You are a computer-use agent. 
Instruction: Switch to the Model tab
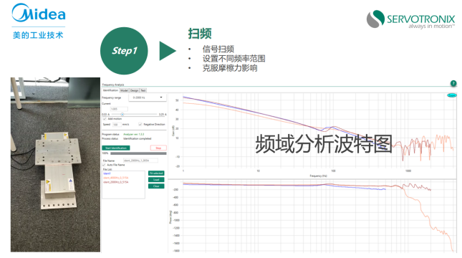pyautogui.click(x=124, y=90)
